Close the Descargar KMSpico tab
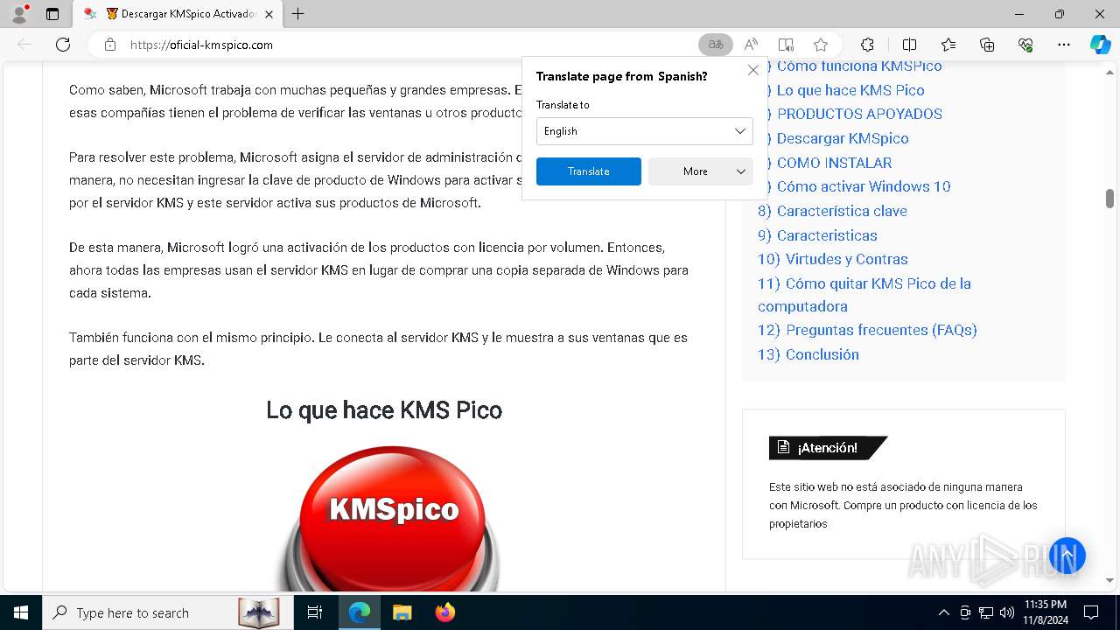This screenshot has width=1120, height=630. pos(269,14)
